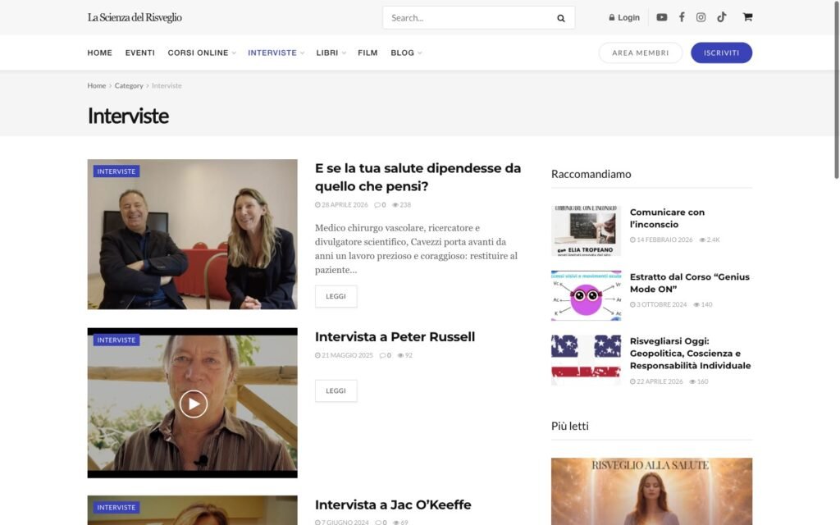
Task: Click the search magnifier icon
Action: pos(561,18)
